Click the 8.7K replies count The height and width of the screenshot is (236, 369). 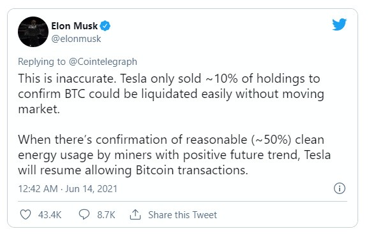point(106,215)
